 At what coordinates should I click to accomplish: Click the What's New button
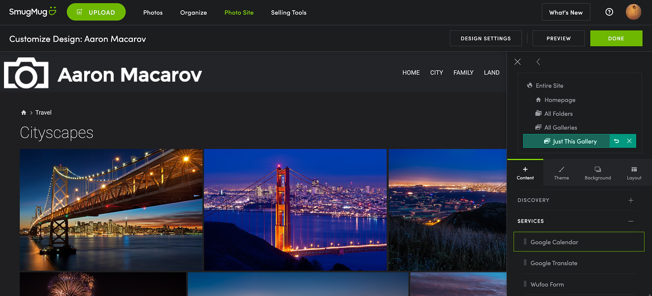(x=566, y=12)
